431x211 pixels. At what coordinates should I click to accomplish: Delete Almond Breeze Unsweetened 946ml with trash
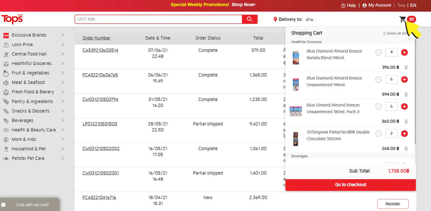point(406,94)
